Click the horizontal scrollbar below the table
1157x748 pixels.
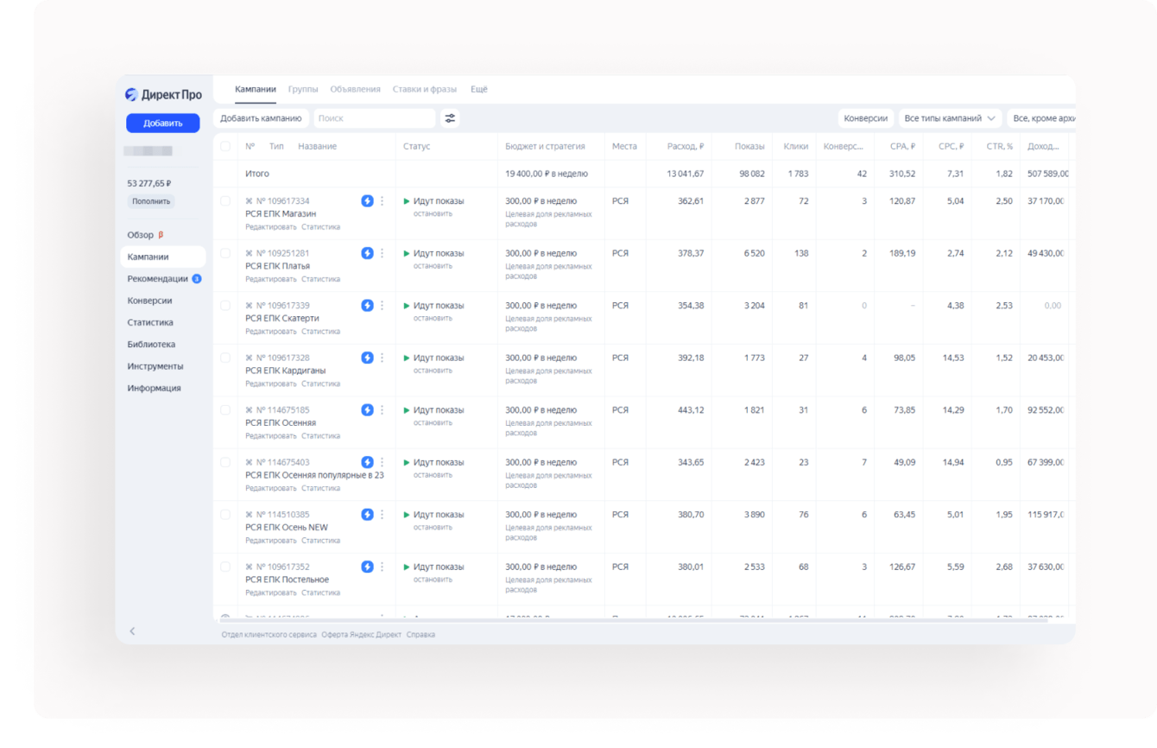click(x=632, y=620)
